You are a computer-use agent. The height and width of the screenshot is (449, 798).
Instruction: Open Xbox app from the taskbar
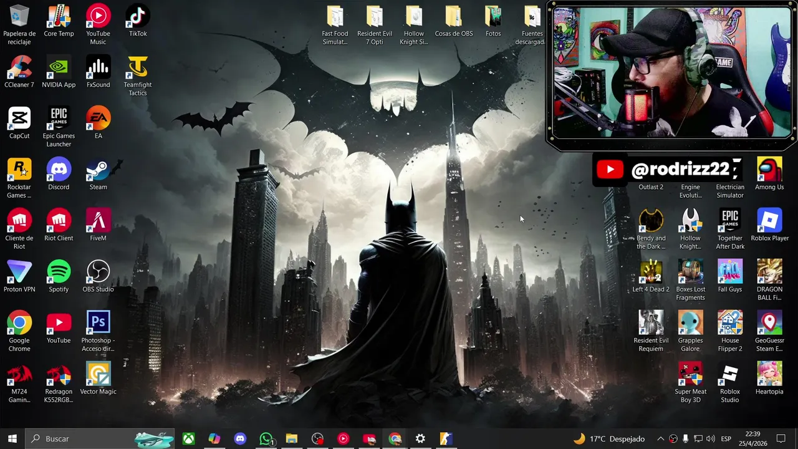click(188, 438)
